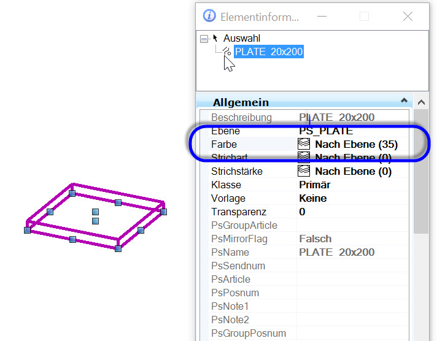Click the PsName value PLATE 20x200
This screenshot has height=341, width=445.
(336, 252)
